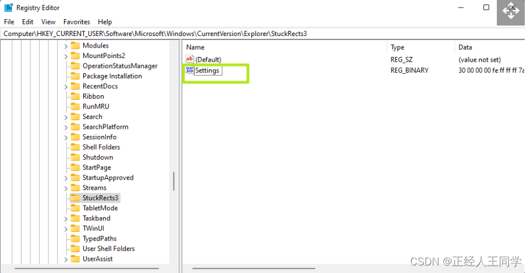Expand the SearchPlatform key
The width and height of the screenshot is (530, 273).
coord(66,128)
